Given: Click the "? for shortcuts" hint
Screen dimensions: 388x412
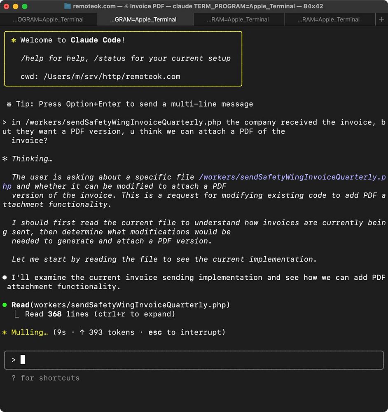Looking at the screenshot, I should pos(46,378).
